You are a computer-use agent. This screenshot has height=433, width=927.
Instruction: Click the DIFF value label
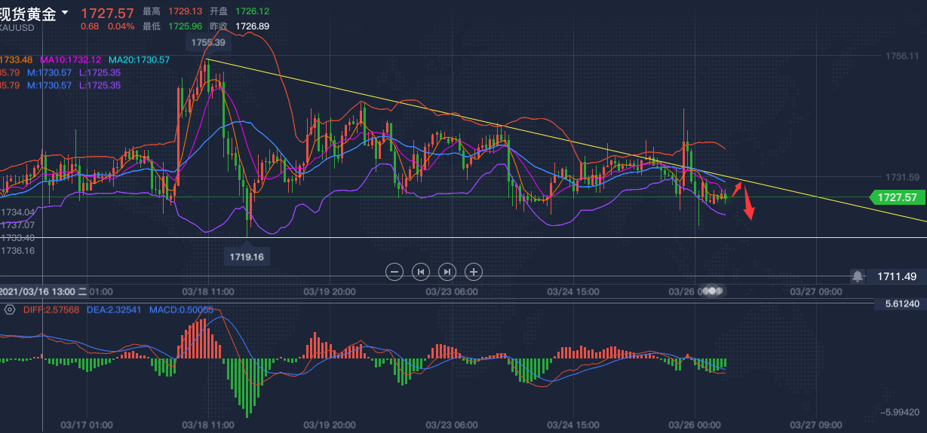tap(51, 310)
